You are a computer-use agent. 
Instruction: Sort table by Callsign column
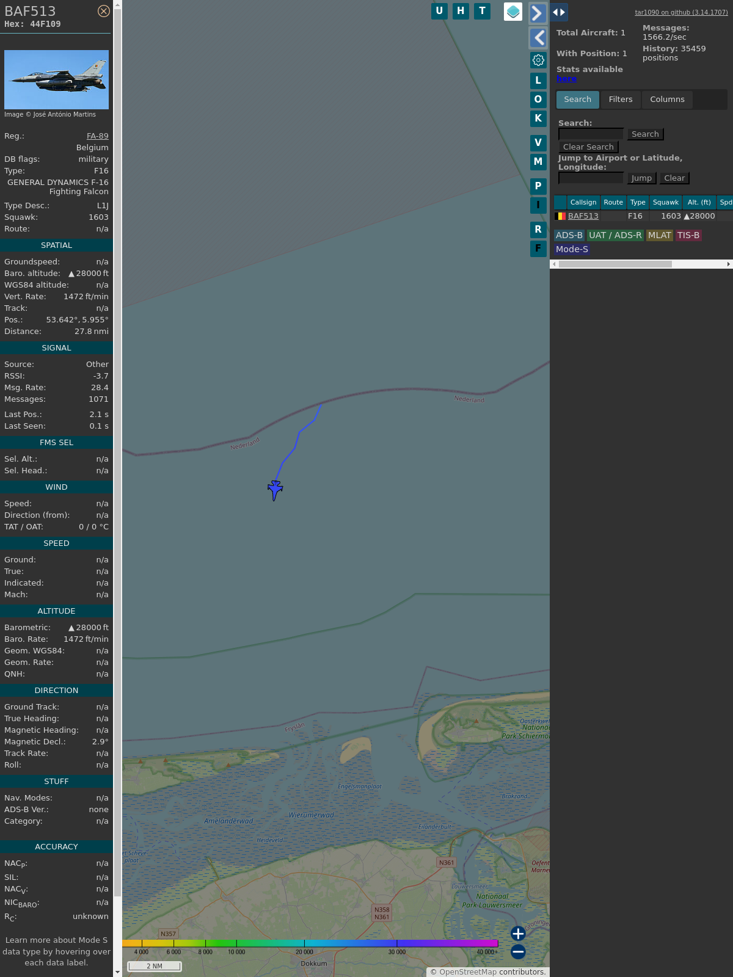pos(583,202)
